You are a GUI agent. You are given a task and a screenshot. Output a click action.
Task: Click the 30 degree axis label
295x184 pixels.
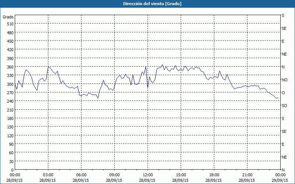point(11,162)
